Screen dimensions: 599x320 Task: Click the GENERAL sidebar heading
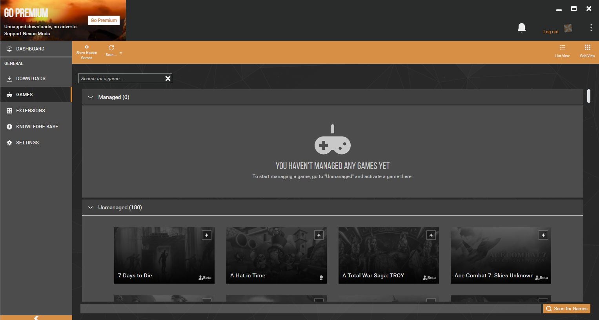coord(14,63)
